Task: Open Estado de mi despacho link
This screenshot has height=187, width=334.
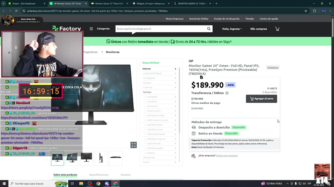Action: 227,19
